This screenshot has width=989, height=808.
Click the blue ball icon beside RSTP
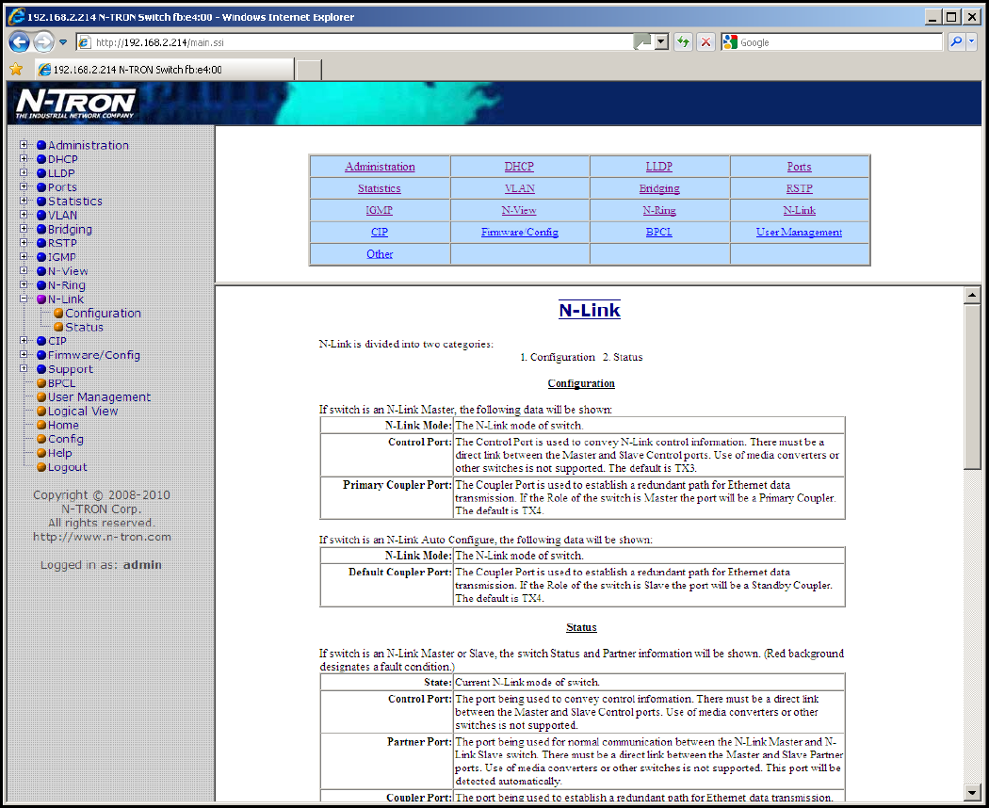click(41, 243)
